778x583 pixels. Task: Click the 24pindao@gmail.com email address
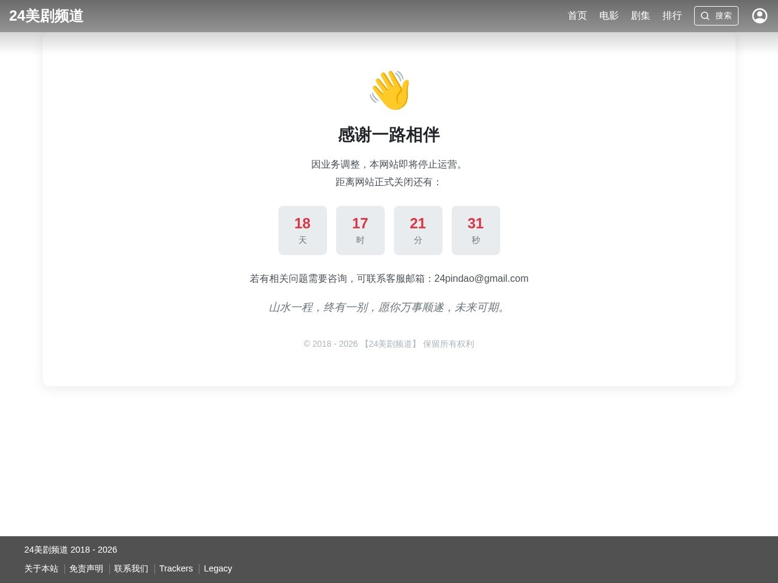(x=481, y=278)
